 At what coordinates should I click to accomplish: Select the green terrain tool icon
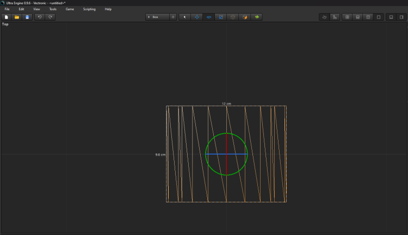[x=257, y=17]
